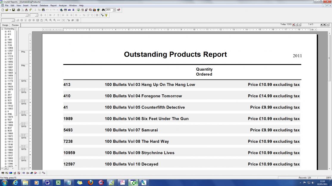Switch to the Design tab

click(5, 25)
